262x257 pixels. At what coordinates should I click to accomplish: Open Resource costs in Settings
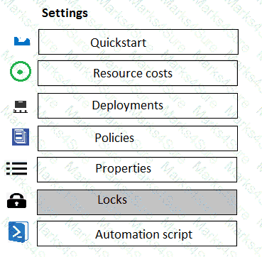[x=138, y=73]
